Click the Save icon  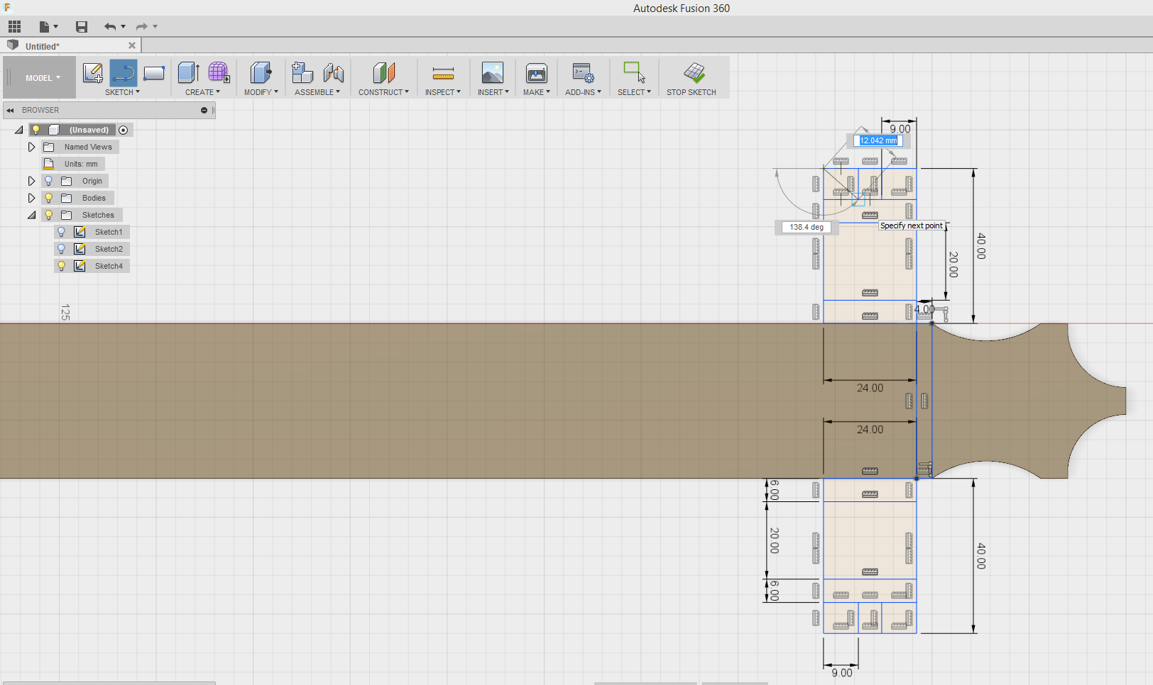(82, 27)
